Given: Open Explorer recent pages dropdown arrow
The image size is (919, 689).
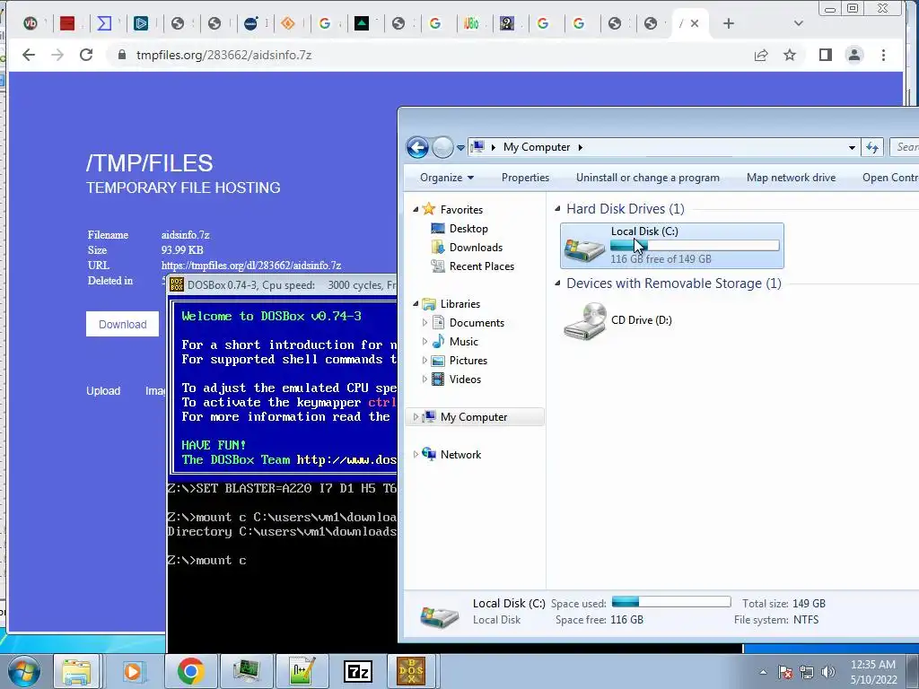Looking at the screenshot, I should pos(460,148).
